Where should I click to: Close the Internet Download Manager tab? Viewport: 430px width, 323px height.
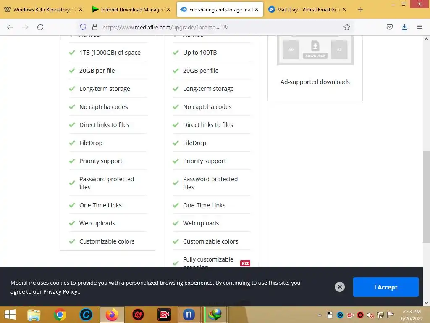(168, 9)
